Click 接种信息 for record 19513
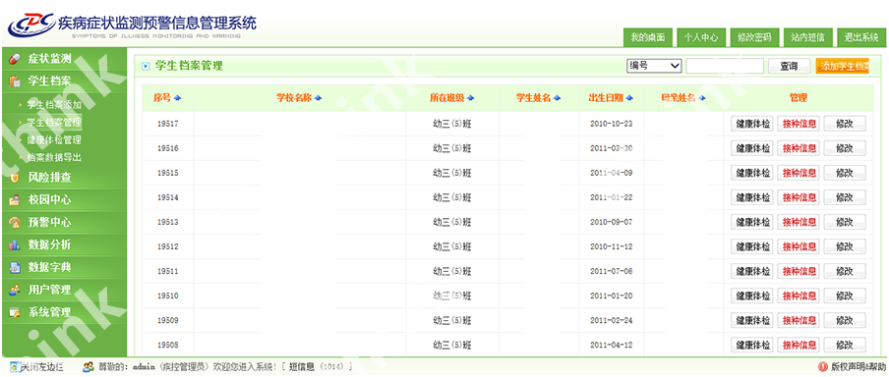889x377 pixels. click(x=799, y=223)
